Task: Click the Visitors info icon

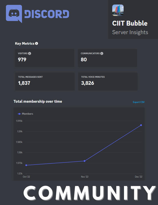Action: tap(30, 53)
